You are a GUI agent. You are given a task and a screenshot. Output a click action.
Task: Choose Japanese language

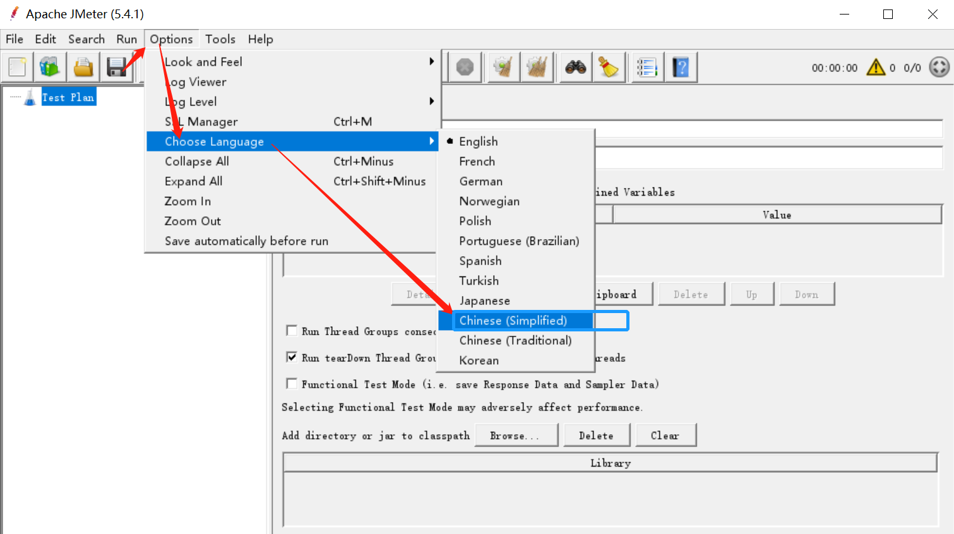[x=516, y=301]
